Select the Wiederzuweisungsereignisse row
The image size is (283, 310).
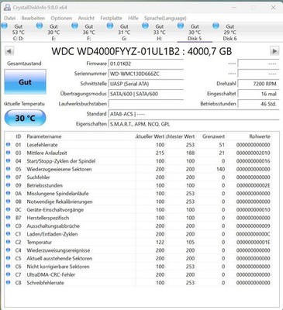(138, 250)
